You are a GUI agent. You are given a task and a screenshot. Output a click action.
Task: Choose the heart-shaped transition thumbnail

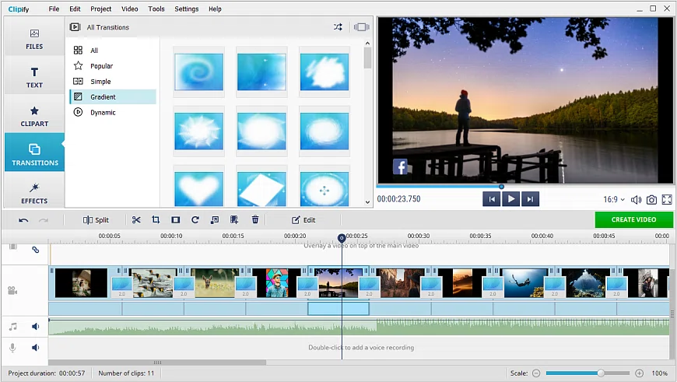[198, 188]
